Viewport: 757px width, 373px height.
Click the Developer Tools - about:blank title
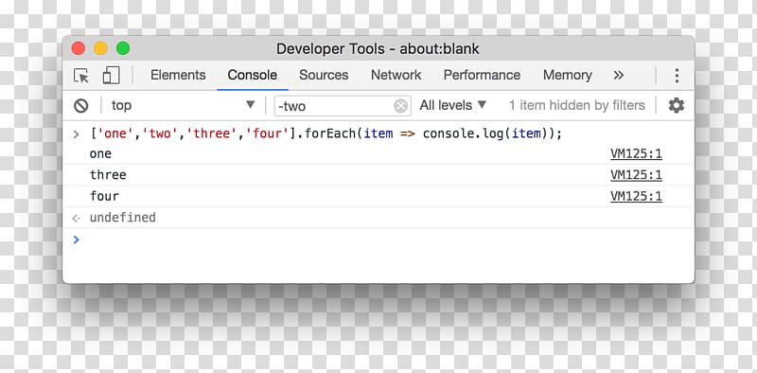coord(378,49)
